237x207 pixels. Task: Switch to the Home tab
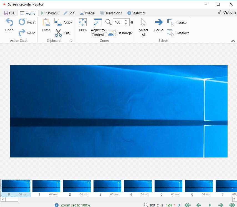28,13
